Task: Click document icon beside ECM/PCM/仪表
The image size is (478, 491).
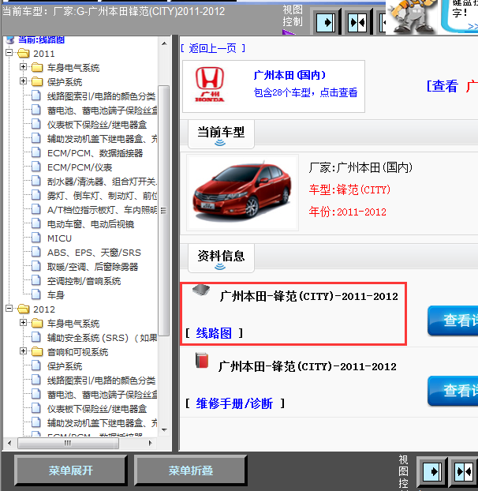Action: pos(36,167)
